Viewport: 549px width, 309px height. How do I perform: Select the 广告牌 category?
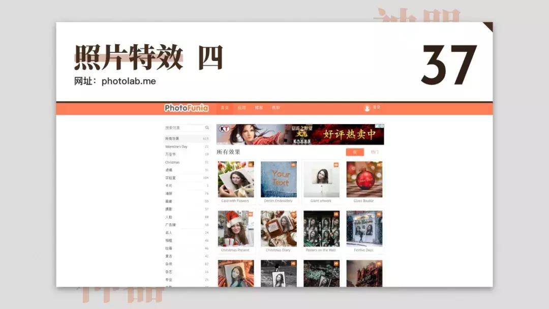coord(187,225)
